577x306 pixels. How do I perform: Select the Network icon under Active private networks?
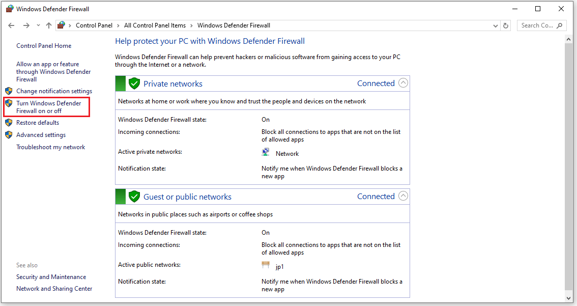[x=265, y=151]
